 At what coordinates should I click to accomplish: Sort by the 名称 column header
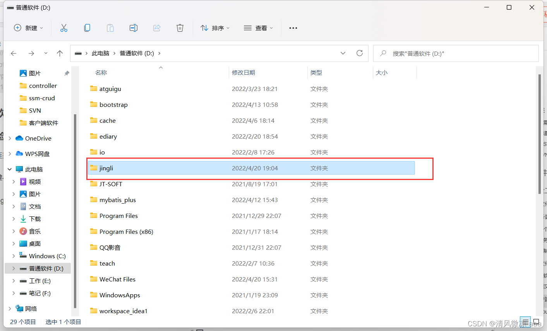pos(101,72)
